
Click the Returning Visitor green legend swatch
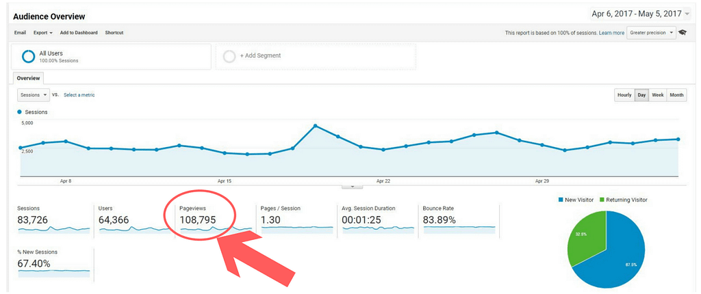pyautogui.click(x=602, y=200)
